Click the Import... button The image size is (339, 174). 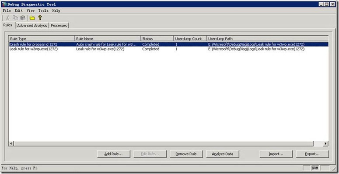[x=276, y=154]
